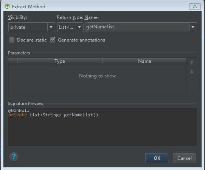Click the Cancel button
The image size is (205, 170).
[x=184, y=158]
